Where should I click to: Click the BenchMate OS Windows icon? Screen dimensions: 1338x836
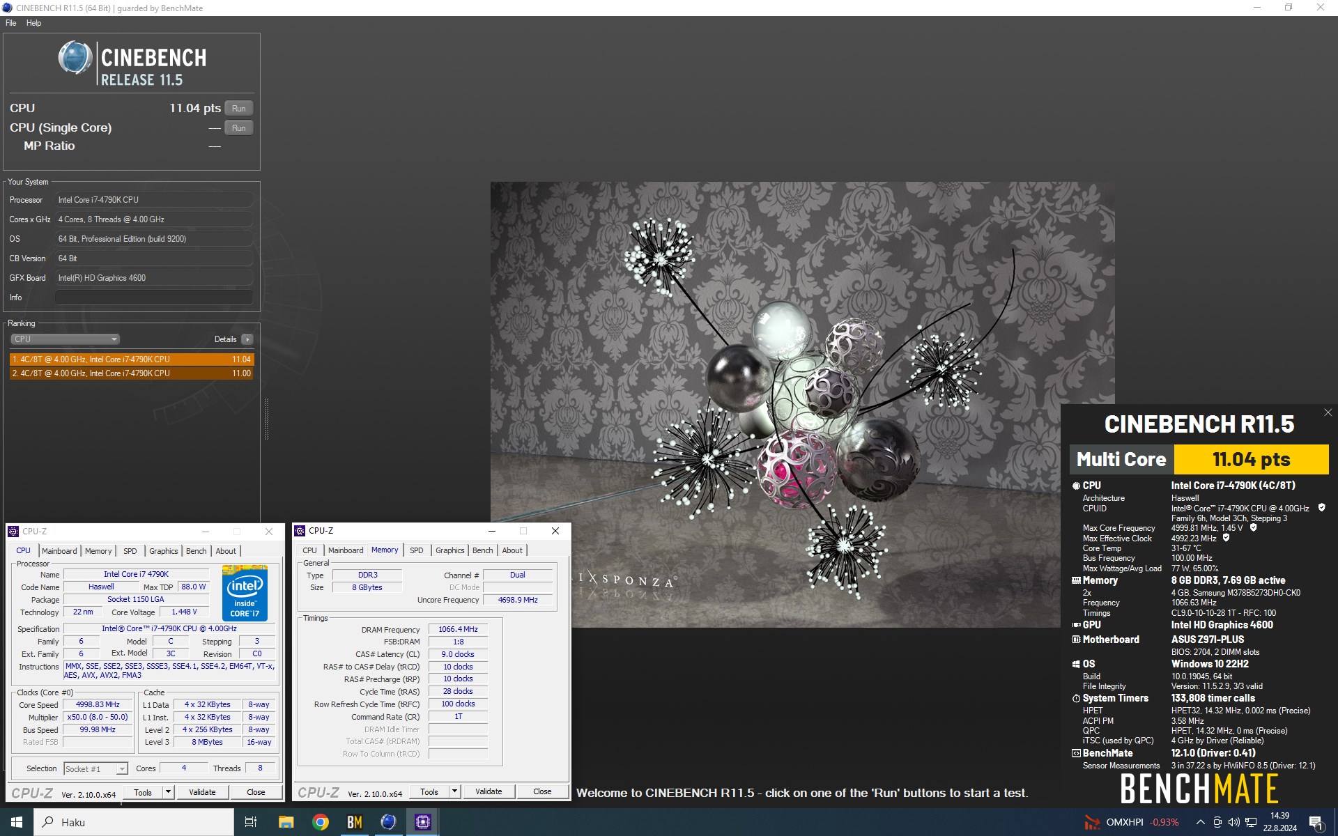(1076, 664)
